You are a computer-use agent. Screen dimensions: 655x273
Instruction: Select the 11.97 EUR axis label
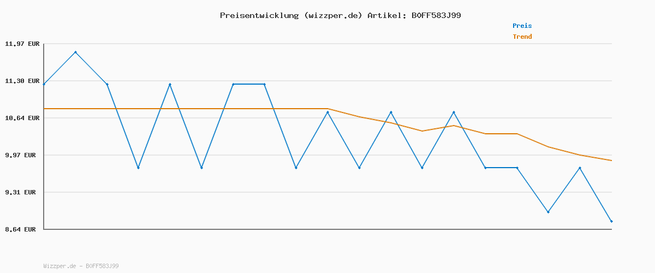(22, 44)
